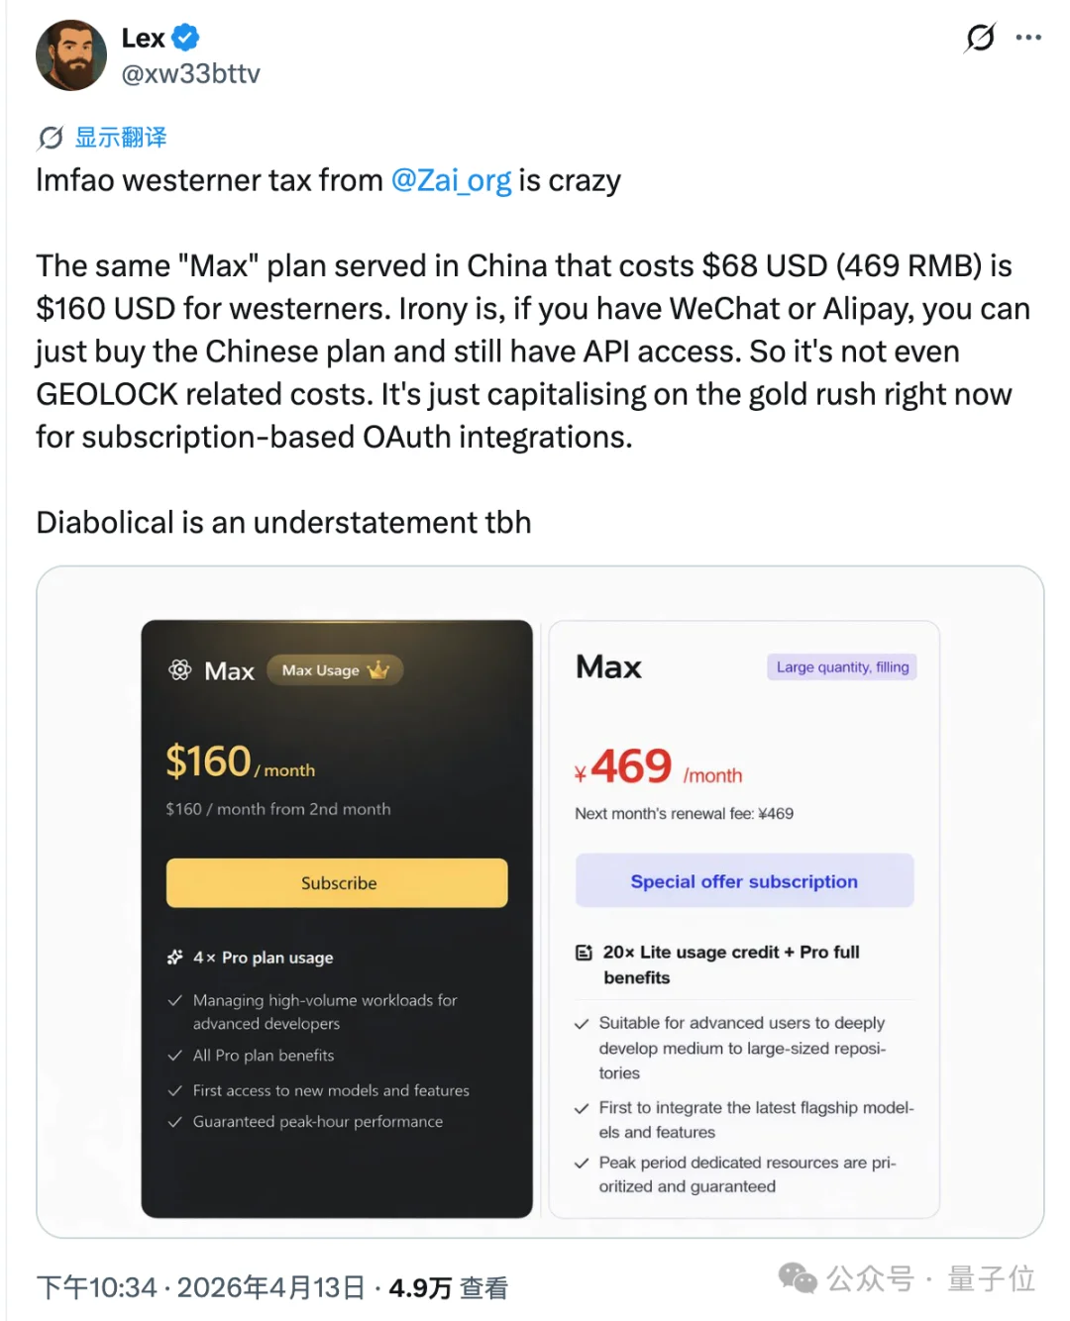Click checkmark beside All Pro plan benefits
This screenshot has width=1070, height=1321.
tap(175, 1056)
